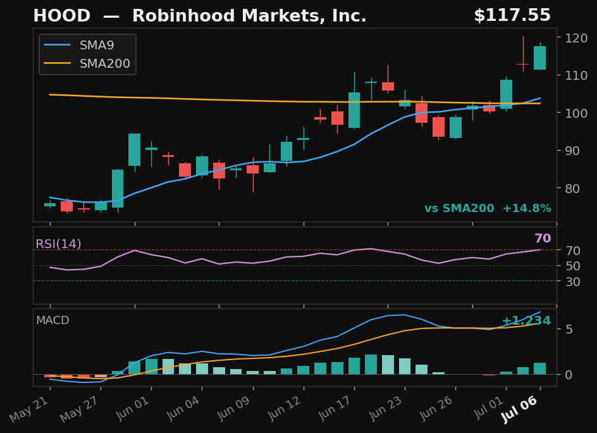Viewport: 597px width, 433px height.
Task: Click the RSI(14) panel label
Action: pos(58,244)
